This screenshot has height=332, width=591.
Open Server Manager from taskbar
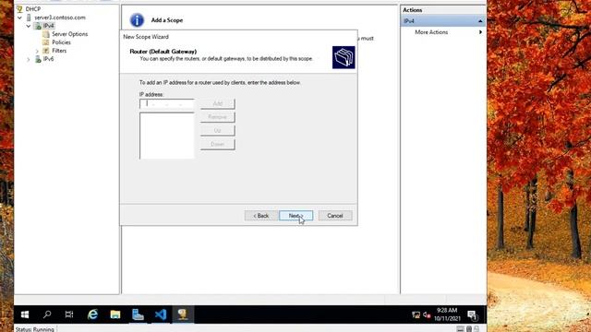138,314
